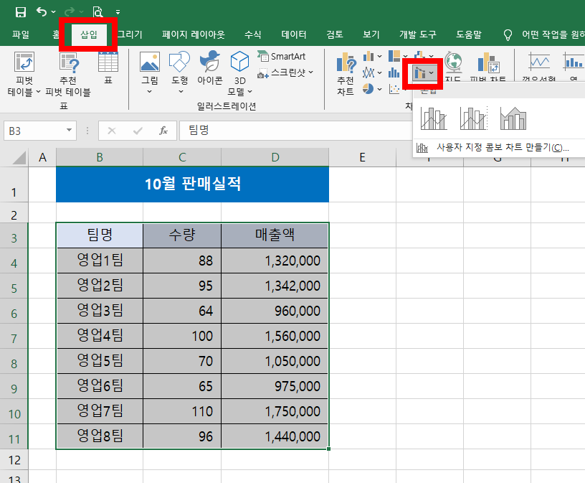The image size is (585, 483).
Task: Open the scatter chart icon
Action: [x=394, y=89]
